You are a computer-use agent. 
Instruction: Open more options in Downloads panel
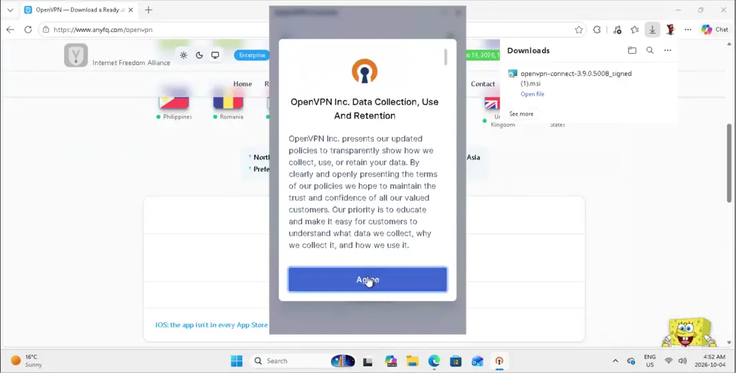click(x=668, y=50)
